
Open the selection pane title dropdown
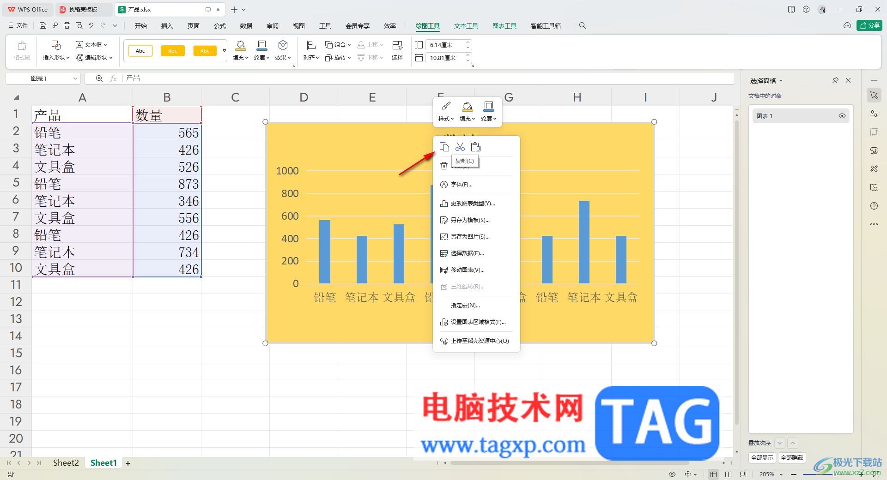[x=781, y=81]
